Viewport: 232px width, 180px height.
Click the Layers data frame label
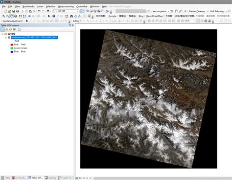[11, 34]
